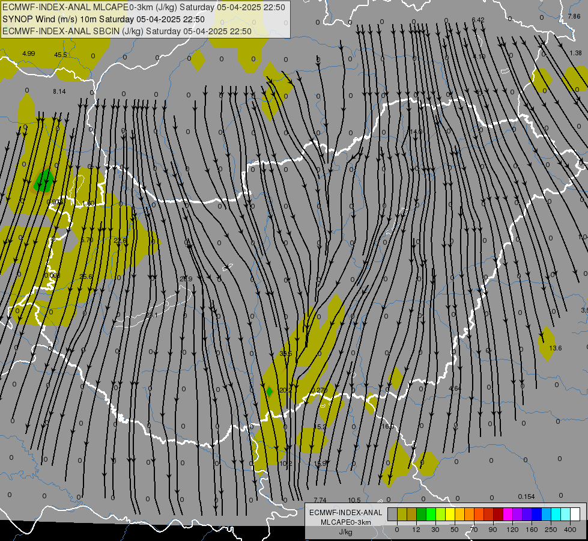Click the cyan swatch right of the 250 tick
Screen dimensions: 588x541
tap(556, 515)
